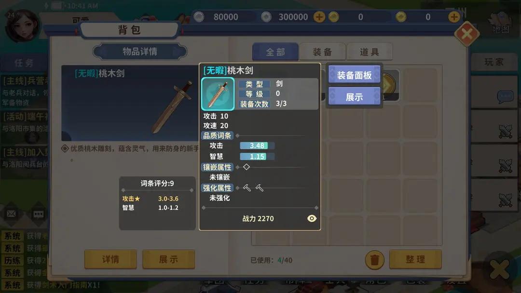The image size is (521, 293).
Task: Click the empty diamond inlay socket
Action: (x=247, y=167)
